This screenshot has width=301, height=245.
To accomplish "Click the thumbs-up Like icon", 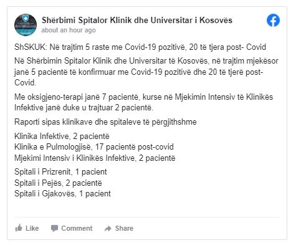I will pyautogui.click(x=19, y=228).
